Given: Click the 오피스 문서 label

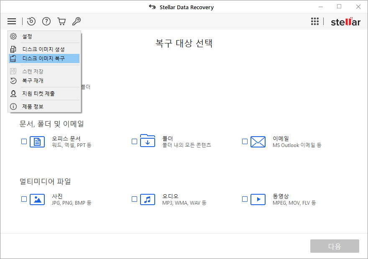Looking at the screenshot, I should click(66, 138).
